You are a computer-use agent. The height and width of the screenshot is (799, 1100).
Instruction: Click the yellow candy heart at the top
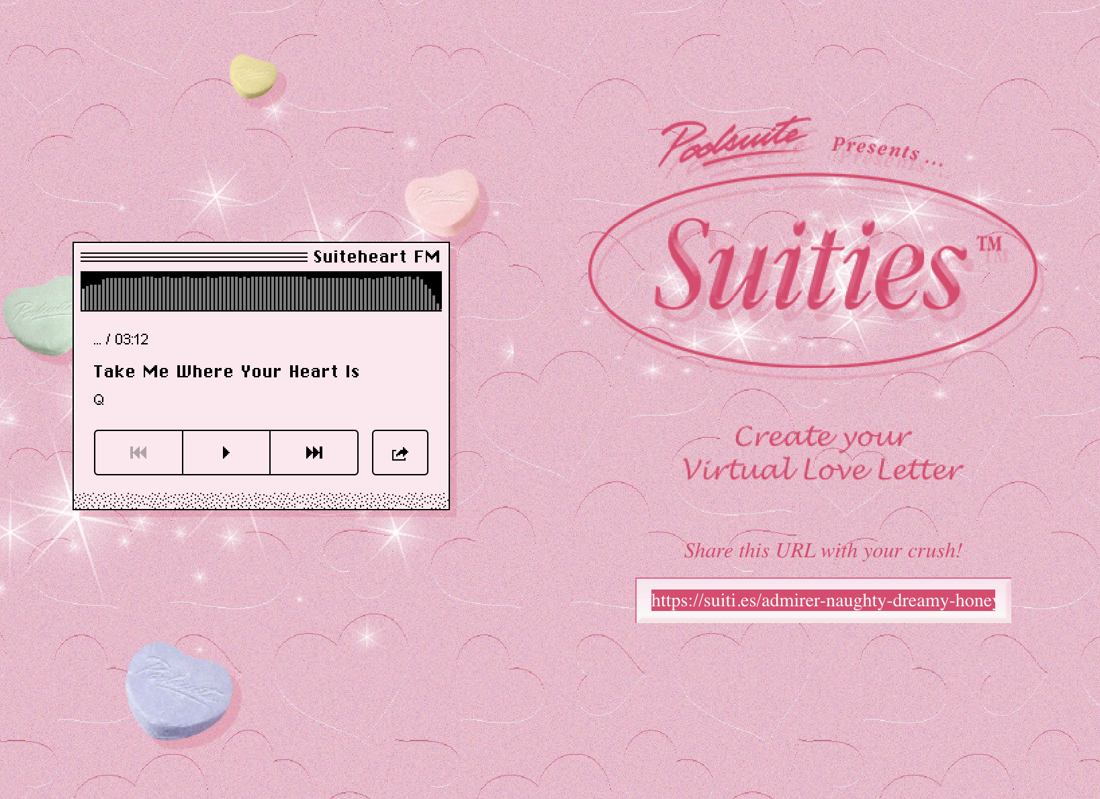(254, 75)
